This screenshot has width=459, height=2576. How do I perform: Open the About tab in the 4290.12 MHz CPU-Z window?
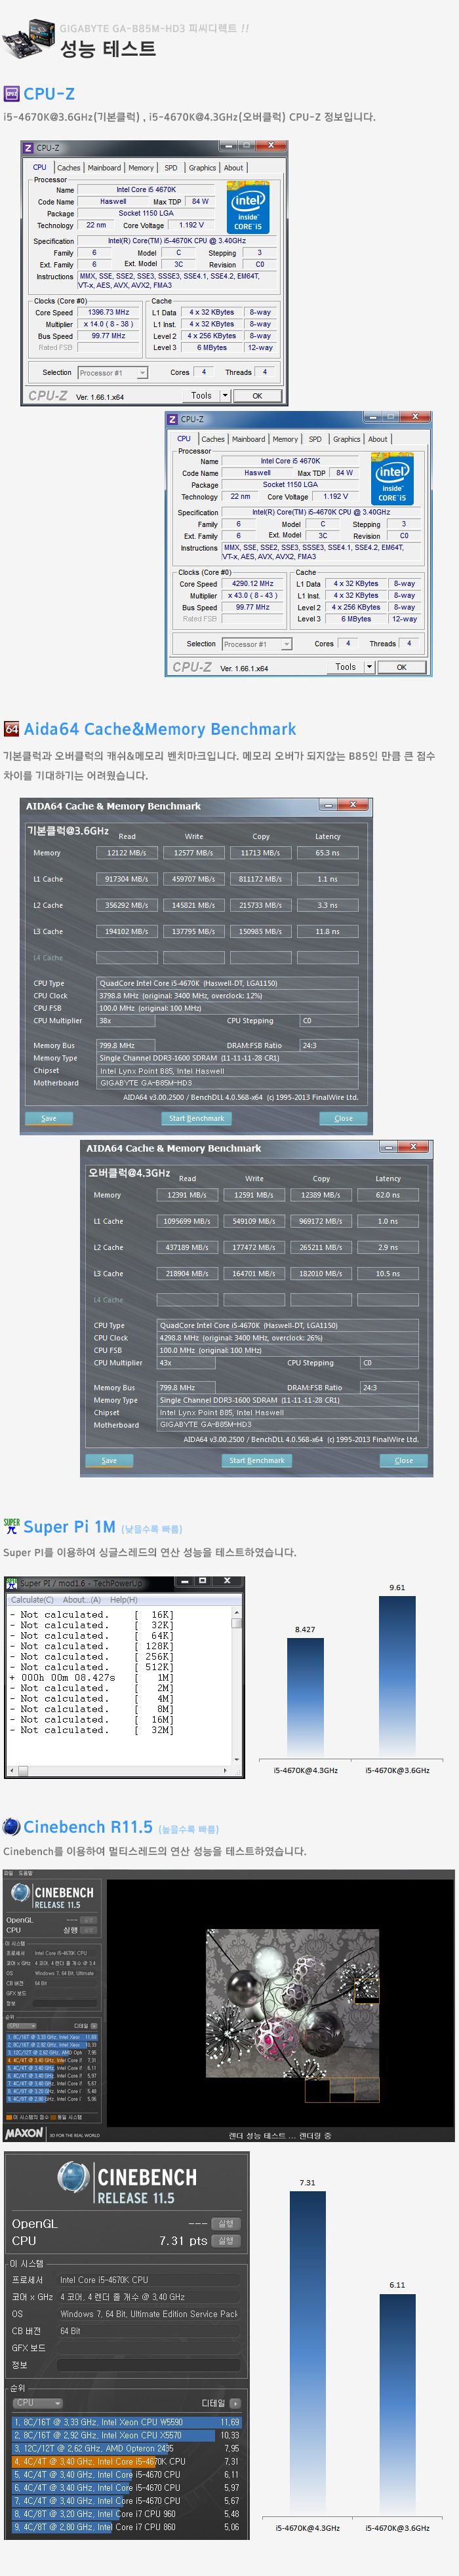[377, 439]
